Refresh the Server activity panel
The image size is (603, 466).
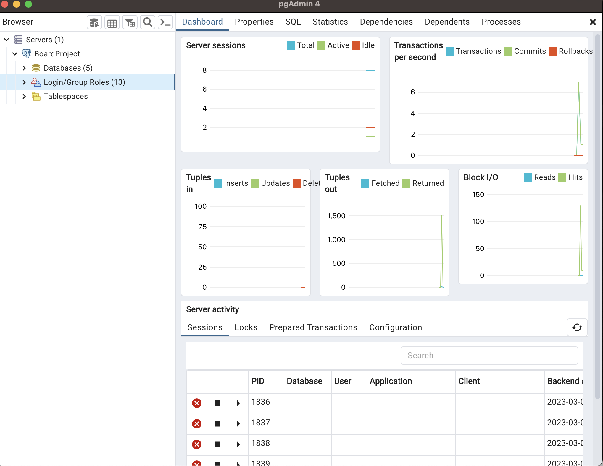pos(577,327)
